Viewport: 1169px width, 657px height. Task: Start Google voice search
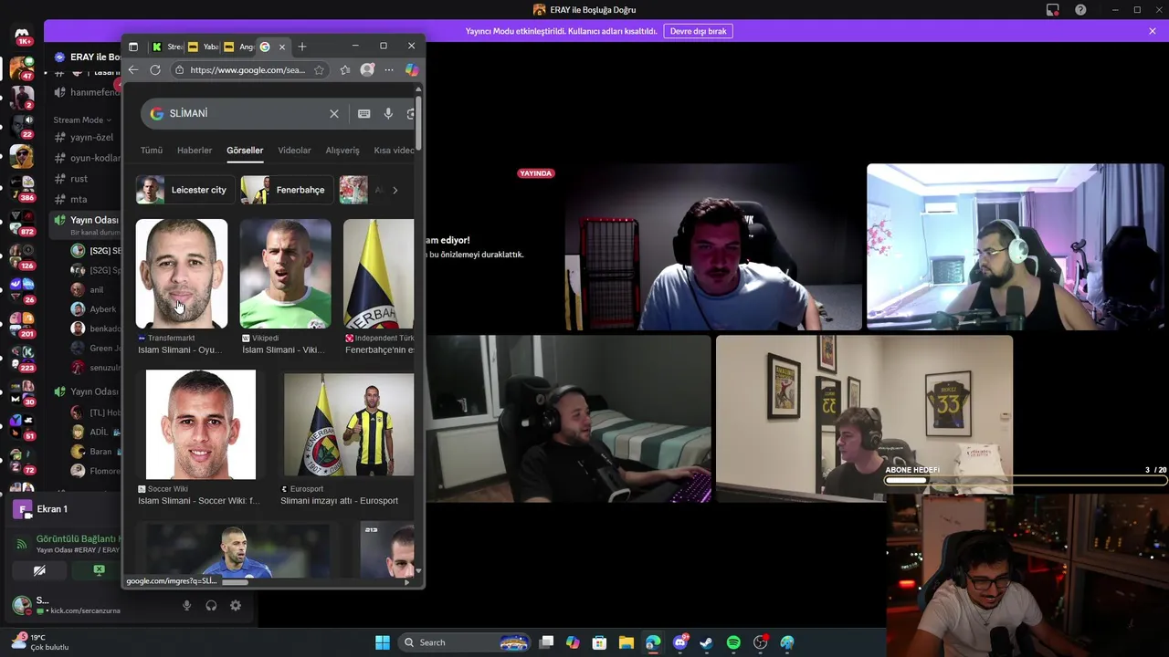click(388, 113)
